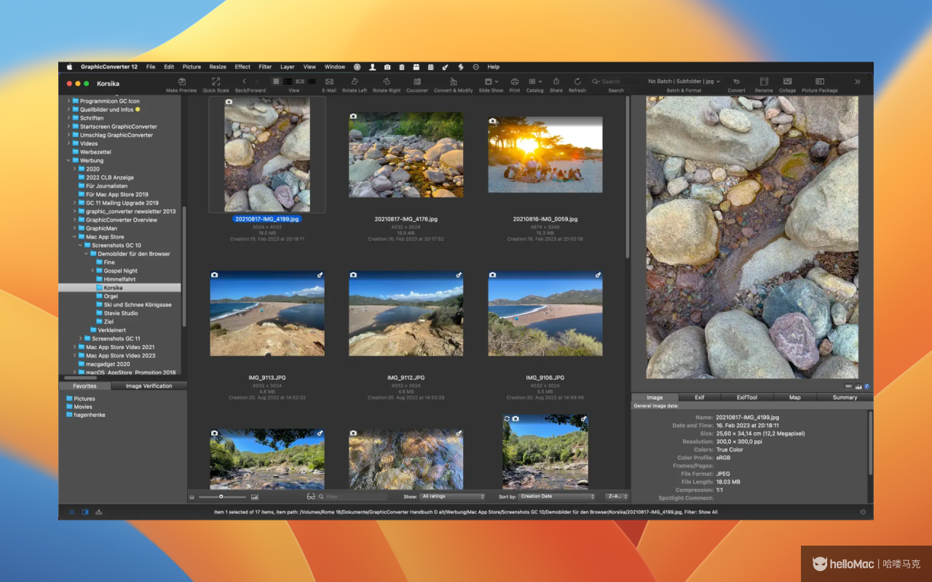932x582 pixels.
Task: Expand the Screenshots GC 11 folder
Action: point(80,339)
